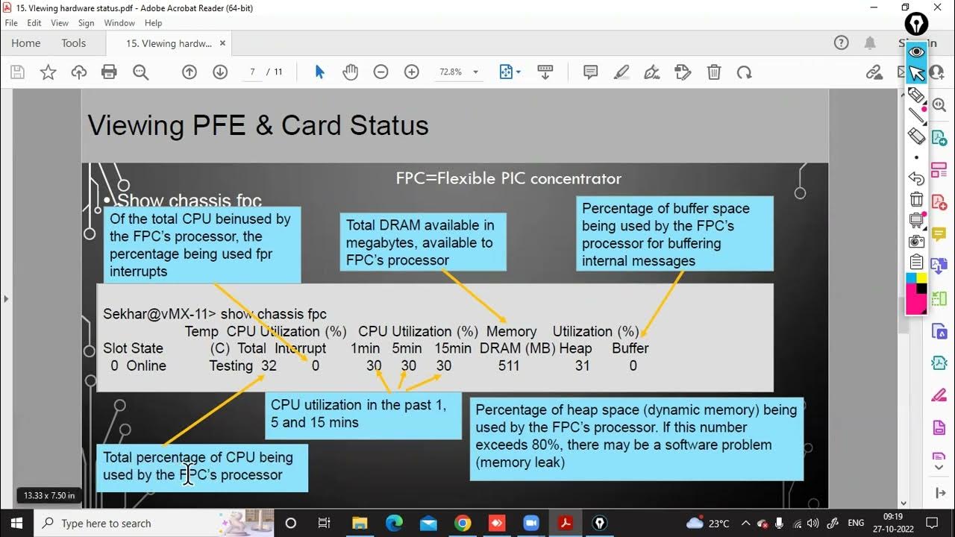Zoom out with the minus circle button
Image resolution: width=955 pixels, height=537 pixels.
(x=381, y=72)
